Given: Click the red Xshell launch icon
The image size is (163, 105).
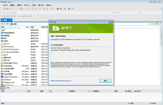Looking at the screenshot, I should point(58,9).
